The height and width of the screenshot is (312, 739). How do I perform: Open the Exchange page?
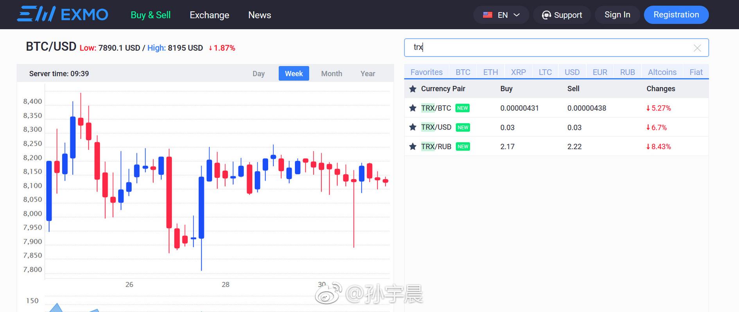point(209,15)
